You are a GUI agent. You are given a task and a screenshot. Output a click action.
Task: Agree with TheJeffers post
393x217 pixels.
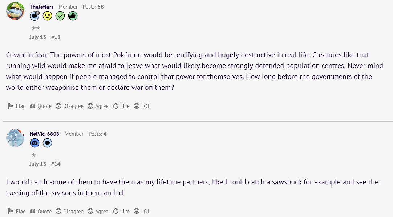[98, 106]
